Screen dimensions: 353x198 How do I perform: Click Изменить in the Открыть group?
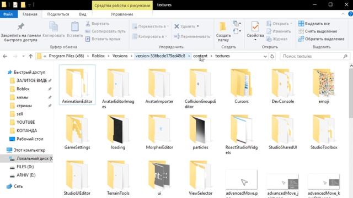(279, 31)
